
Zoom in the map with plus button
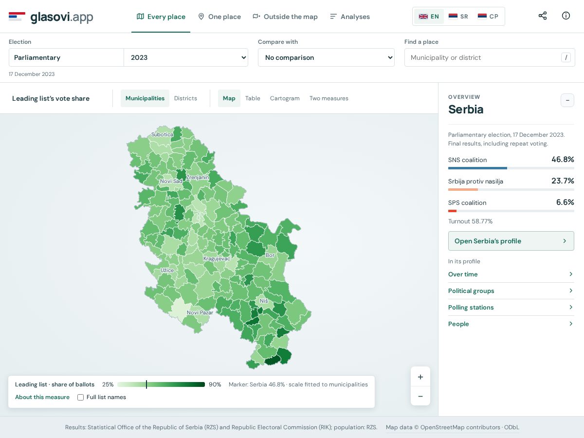(420, 377)
